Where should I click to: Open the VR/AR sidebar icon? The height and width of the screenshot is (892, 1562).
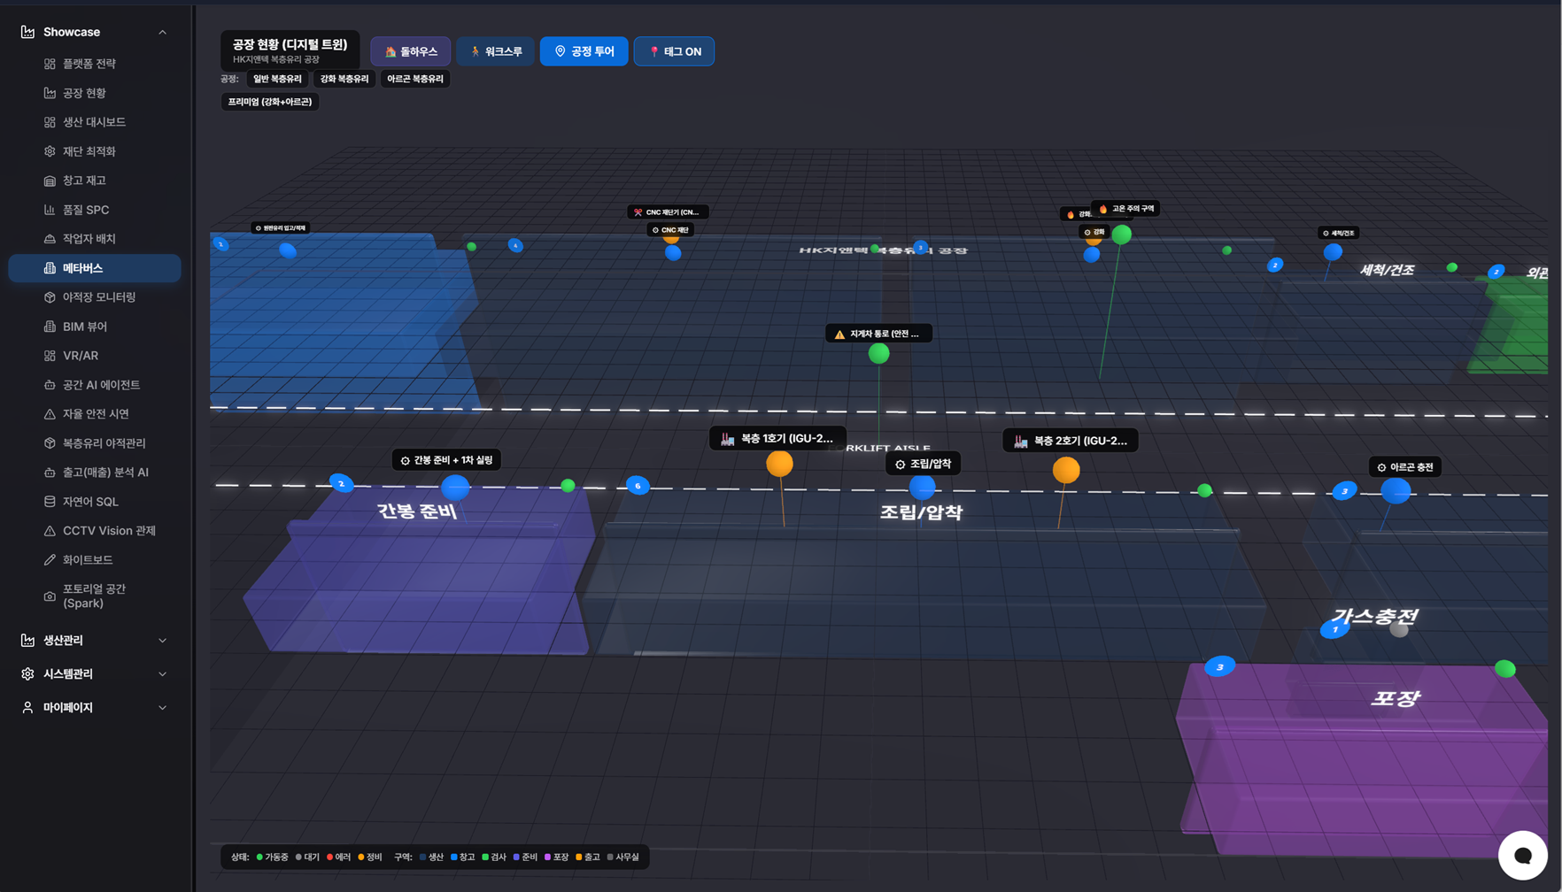coord(50,356)
